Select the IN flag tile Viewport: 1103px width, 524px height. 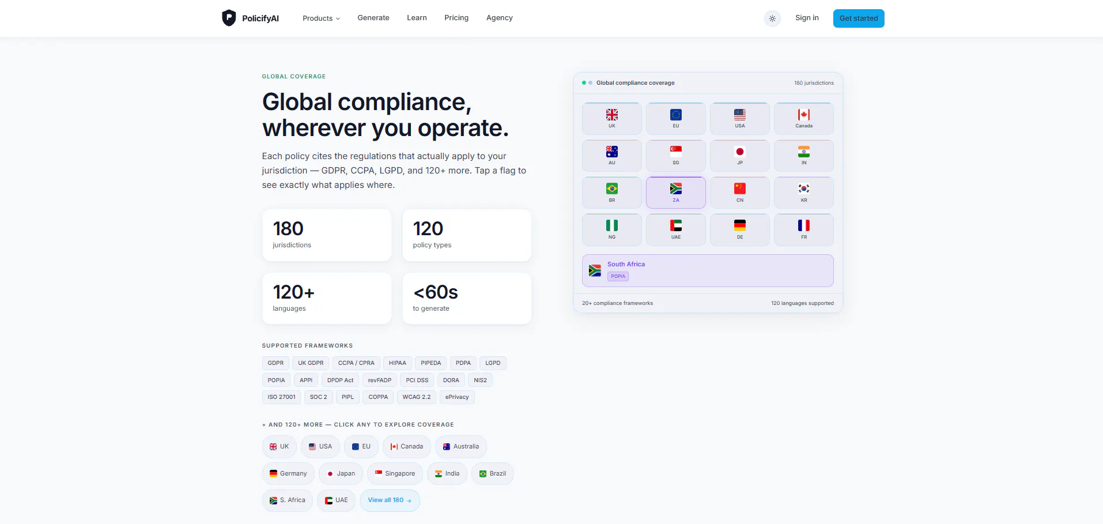[804, 156]
